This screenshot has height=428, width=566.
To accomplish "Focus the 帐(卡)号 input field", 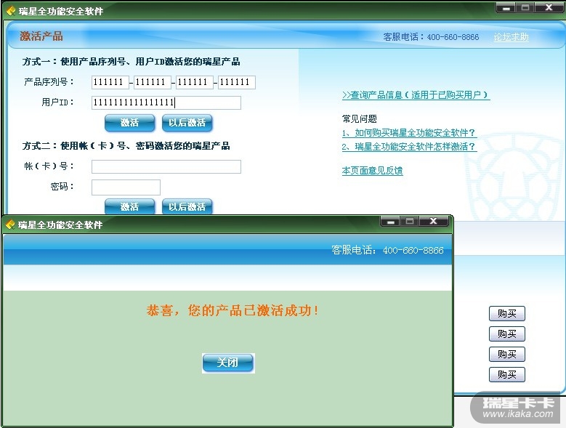I will coord(166,166).
